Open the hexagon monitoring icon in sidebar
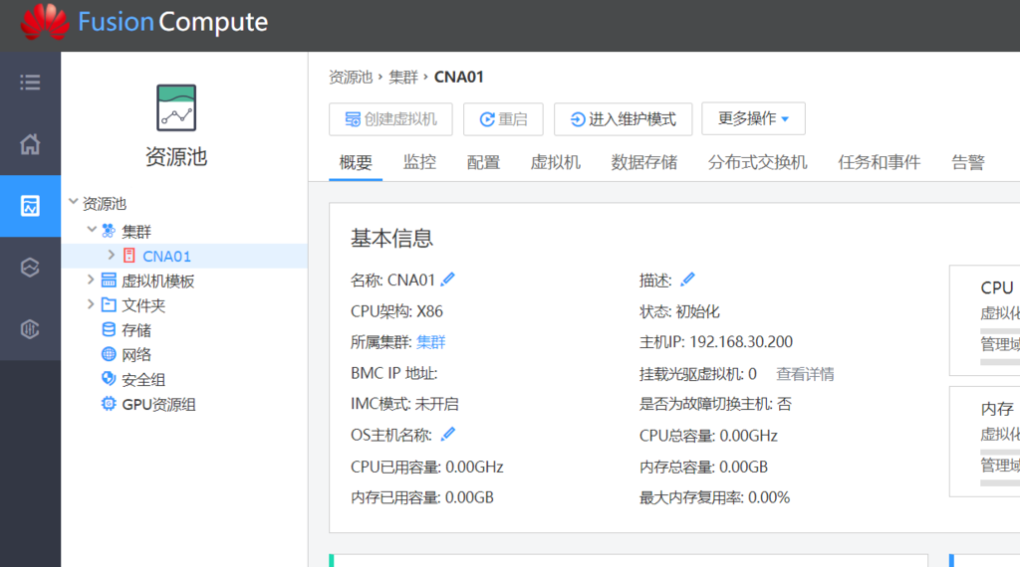Image resolution: width=1020 pixels, height=567 pixels. tap(30, 329)
